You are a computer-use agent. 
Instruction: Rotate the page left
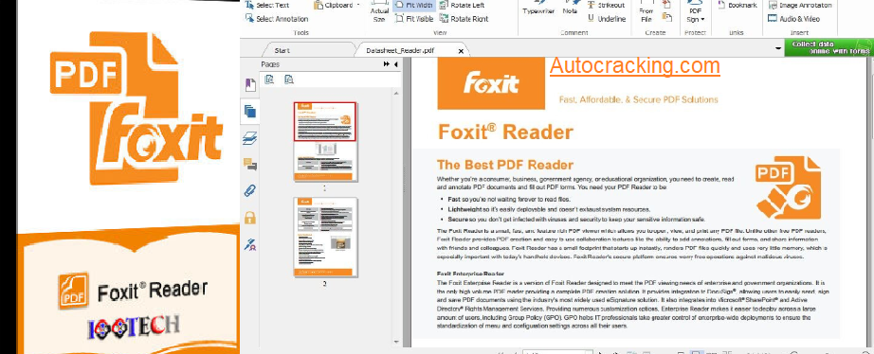pos(462,5)
